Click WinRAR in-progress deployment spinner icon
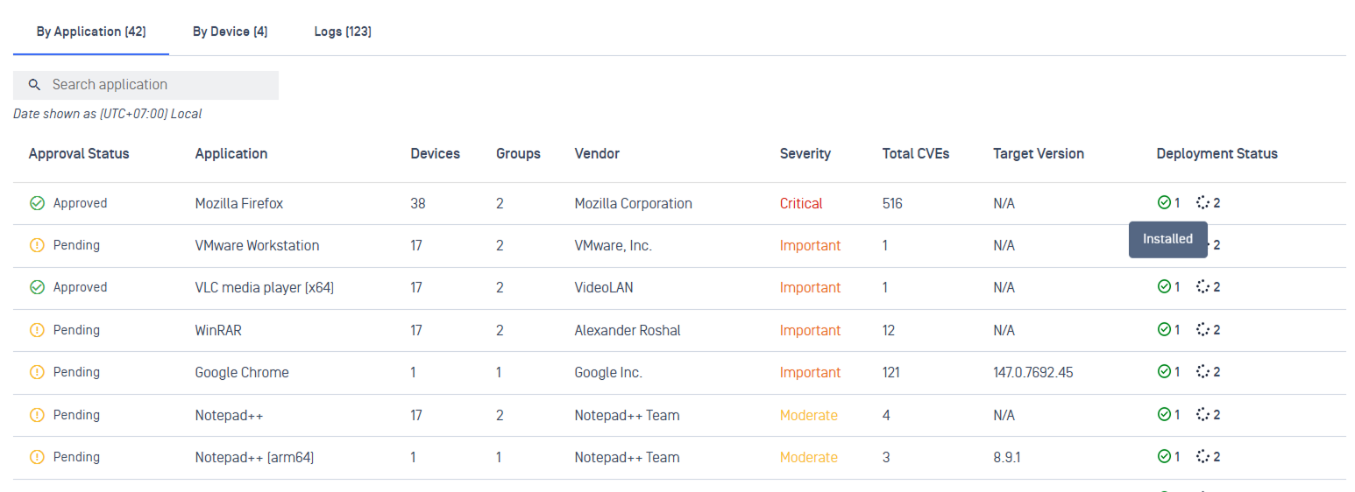1355x492 pixels. [1202, 329]
